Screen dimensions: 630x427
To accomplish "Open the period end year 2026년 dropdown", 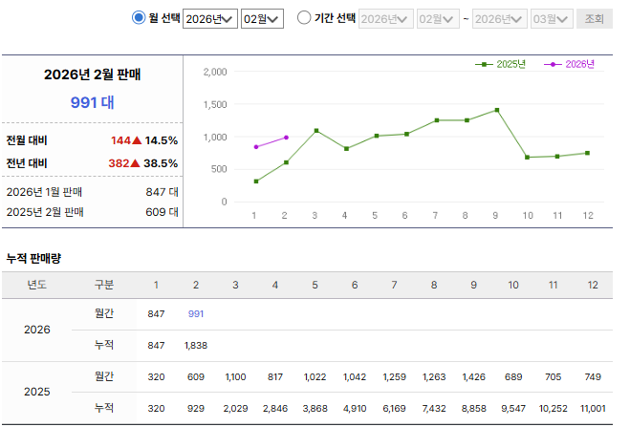I will click(x=500, y=19).
